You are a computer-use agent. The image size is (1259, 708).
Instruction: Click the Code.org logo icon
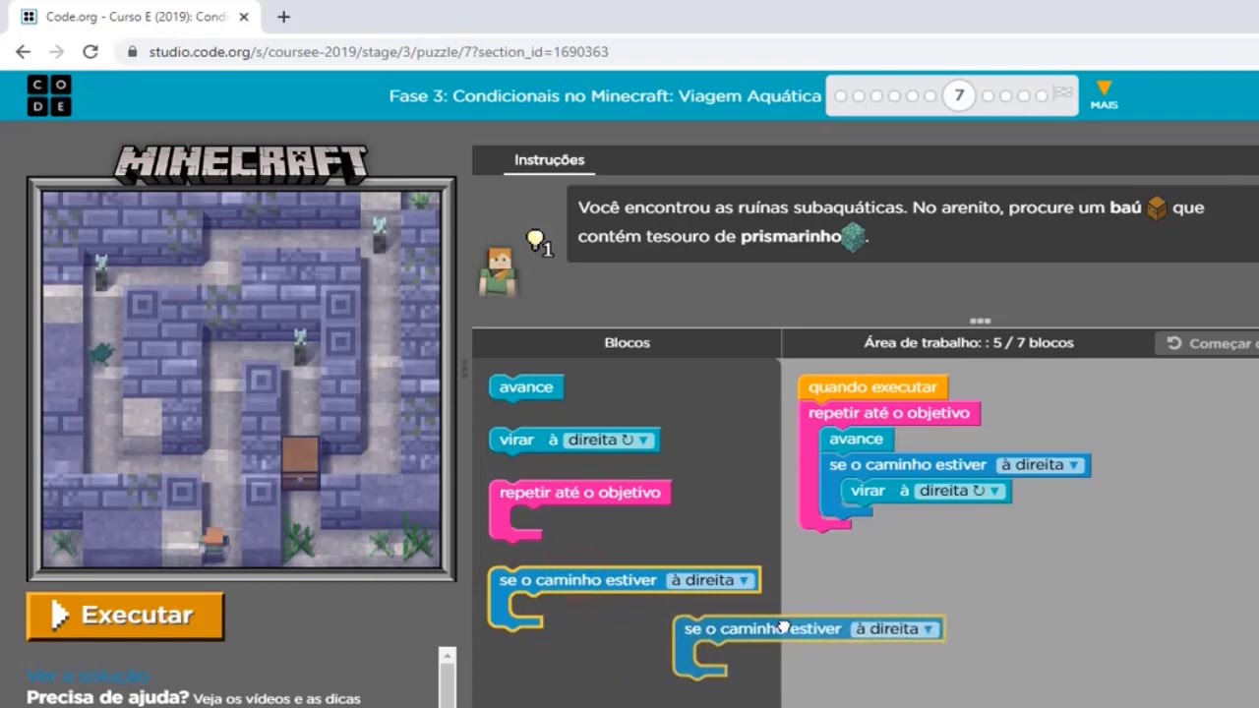click(x=49, y=95)
